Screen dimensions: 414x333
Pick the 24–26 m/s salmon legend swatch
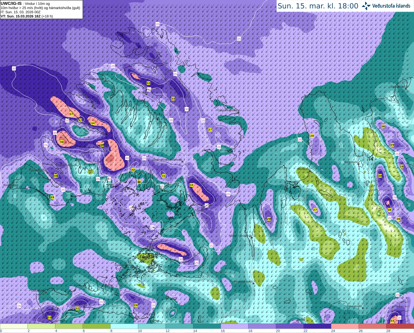pos(345,326)
